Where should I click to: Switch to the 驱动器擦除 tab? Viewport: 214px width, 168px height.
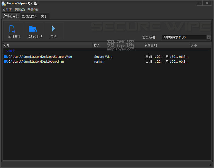pos(29,16)
